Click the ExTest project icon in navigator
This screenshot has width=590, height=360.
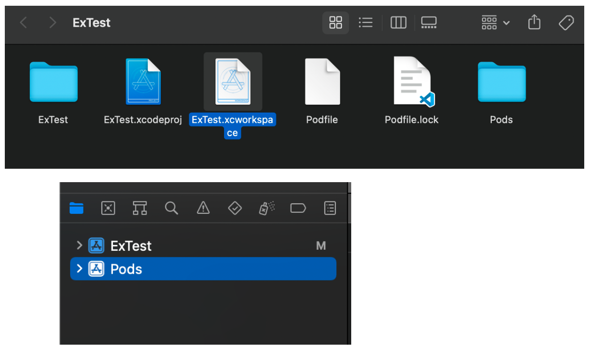(x=97, y=246)
